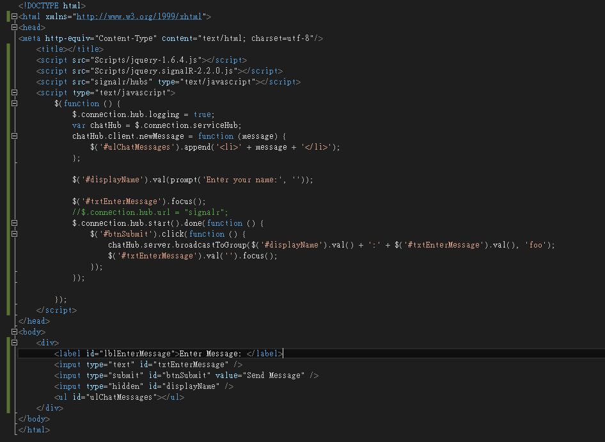Click the "Scripts/jquery-1.6.4.js" source string
The image size is (605, 442).
click(x=146, y=60)
